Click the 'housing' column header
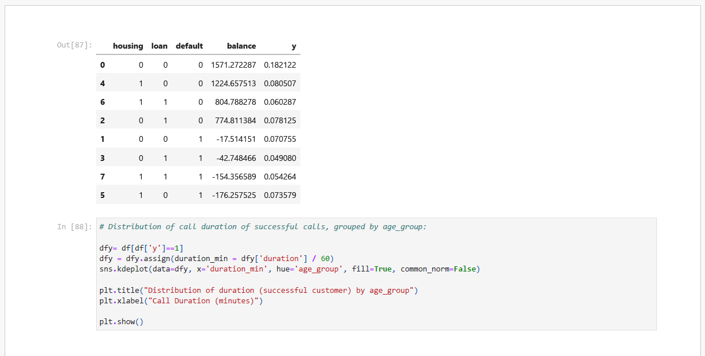Screen dimensions: 705x356 coord(128,46)
